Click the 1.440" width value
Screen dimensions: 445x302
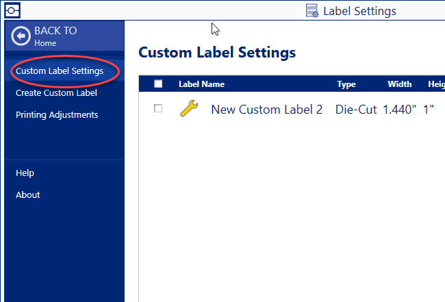[400, 110]
